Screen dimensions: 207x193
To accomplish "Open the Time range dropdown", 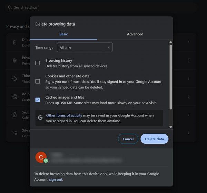I will coord(85,47).
